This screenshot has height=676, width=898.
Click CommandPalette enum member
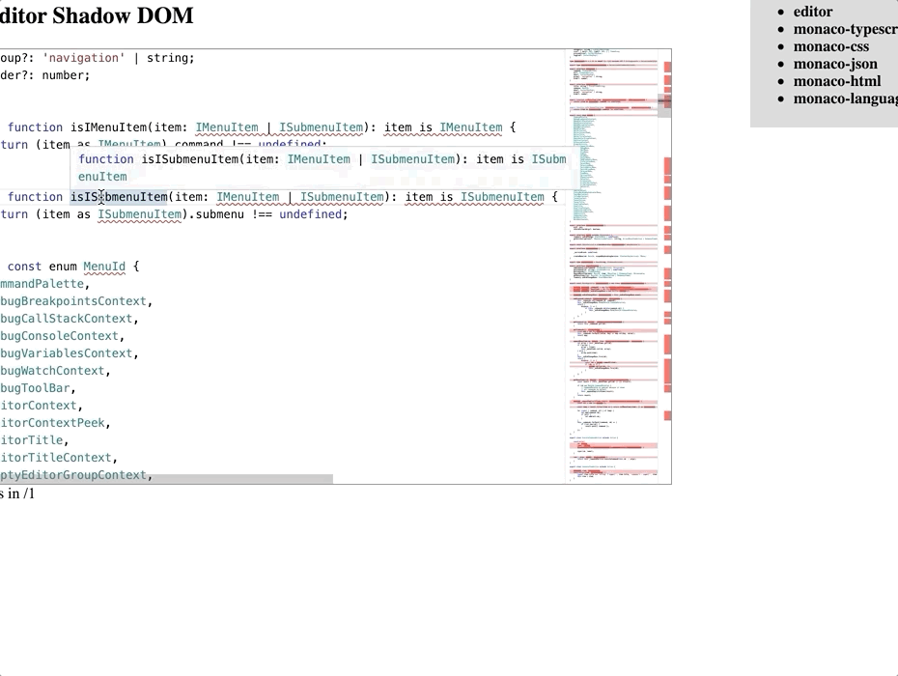42,284
